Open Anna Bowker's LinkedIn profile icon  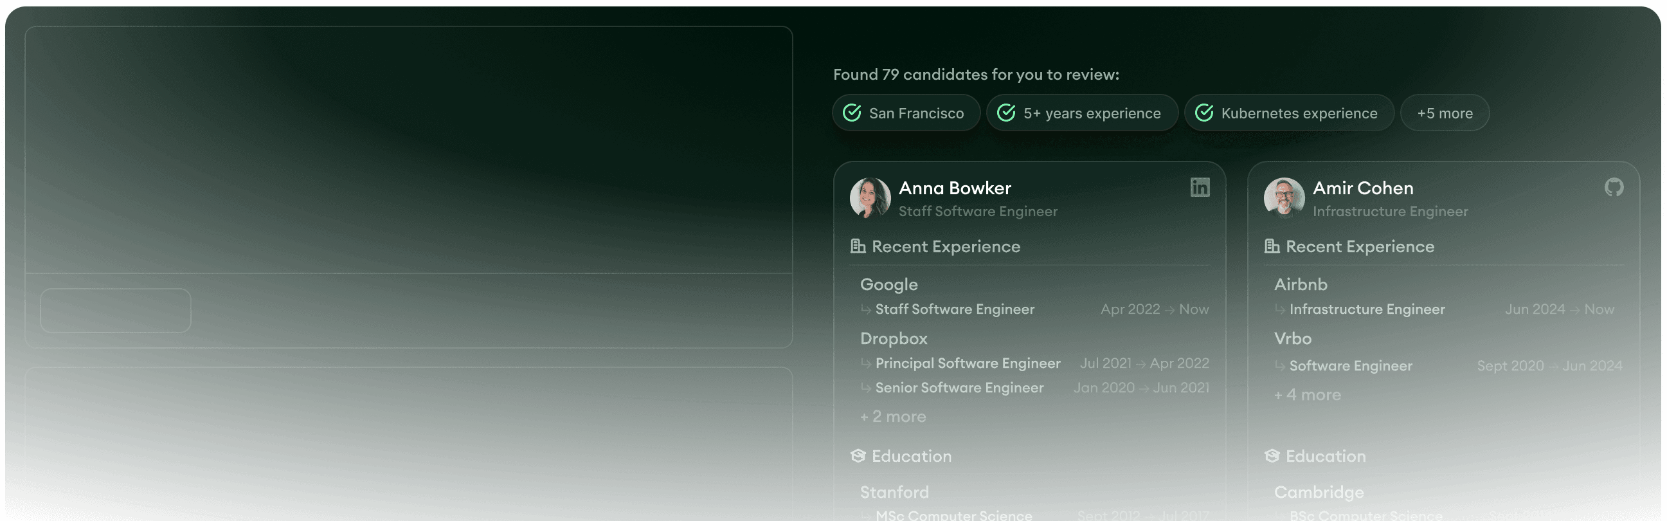pos(1199,188)
